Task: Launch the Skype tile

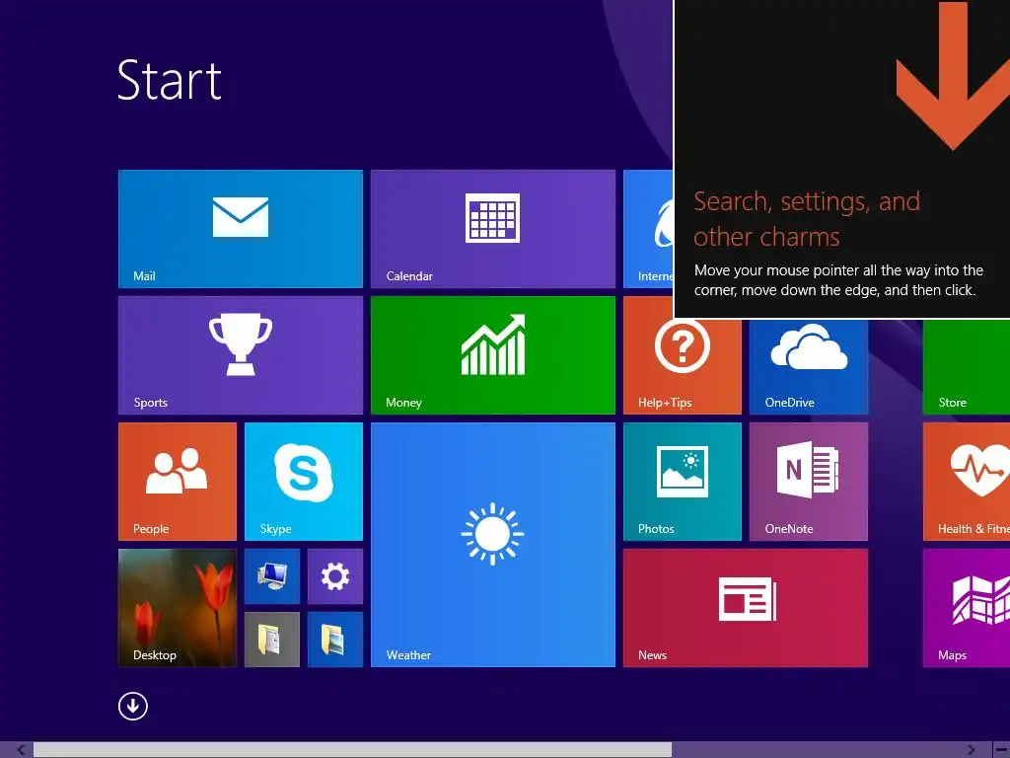Action: pyautogui.click(x=304, y=482)
